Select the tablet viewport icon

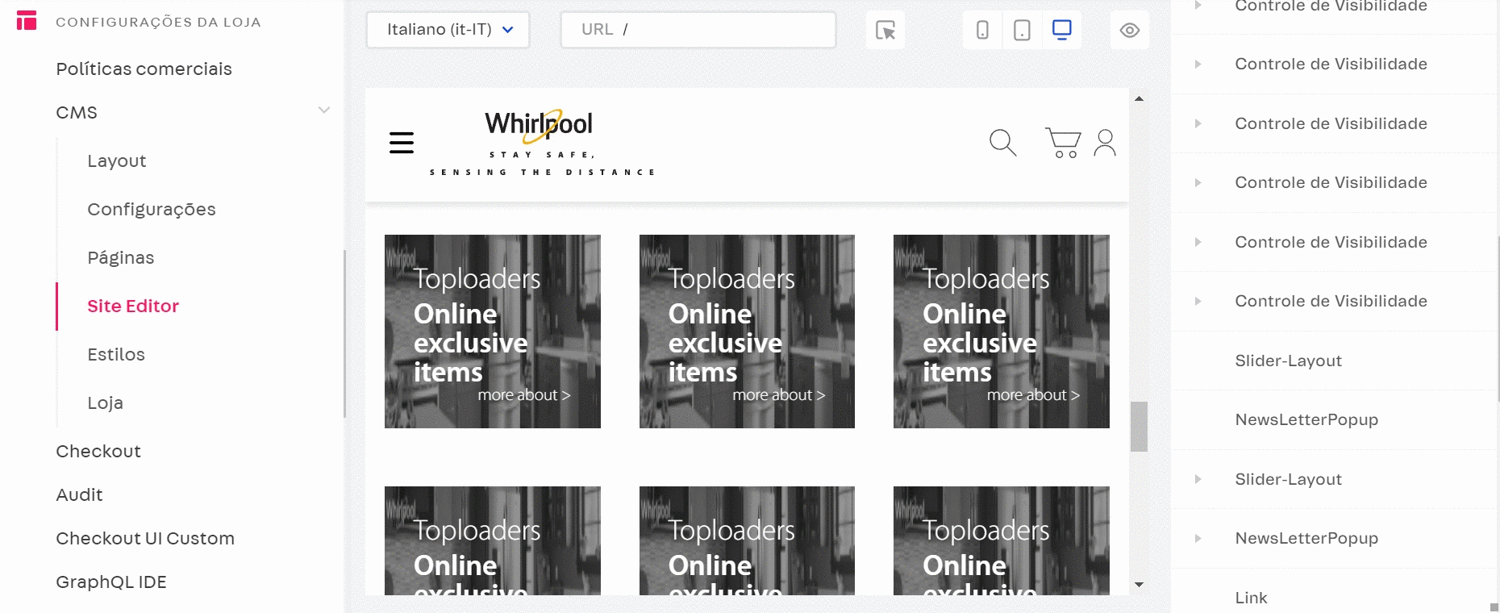(x=1022, y=31)
